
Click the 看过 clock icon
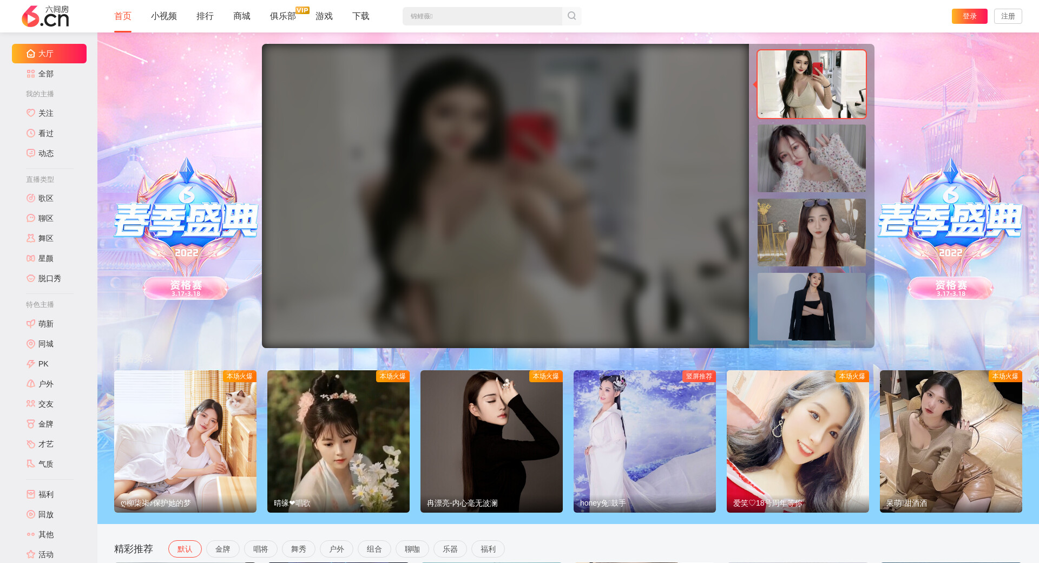31,133
